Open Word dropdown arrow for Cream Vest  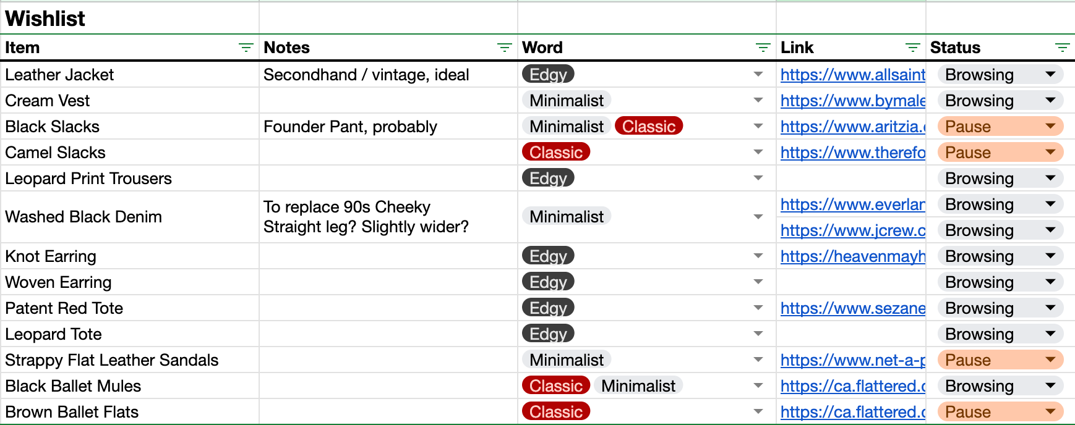click(758, 100)
